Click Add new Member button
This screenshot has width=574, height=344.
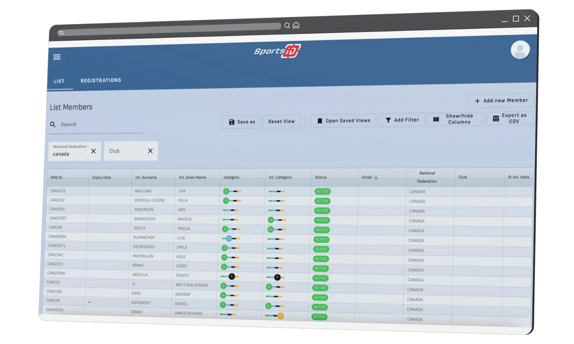point(501,101)
